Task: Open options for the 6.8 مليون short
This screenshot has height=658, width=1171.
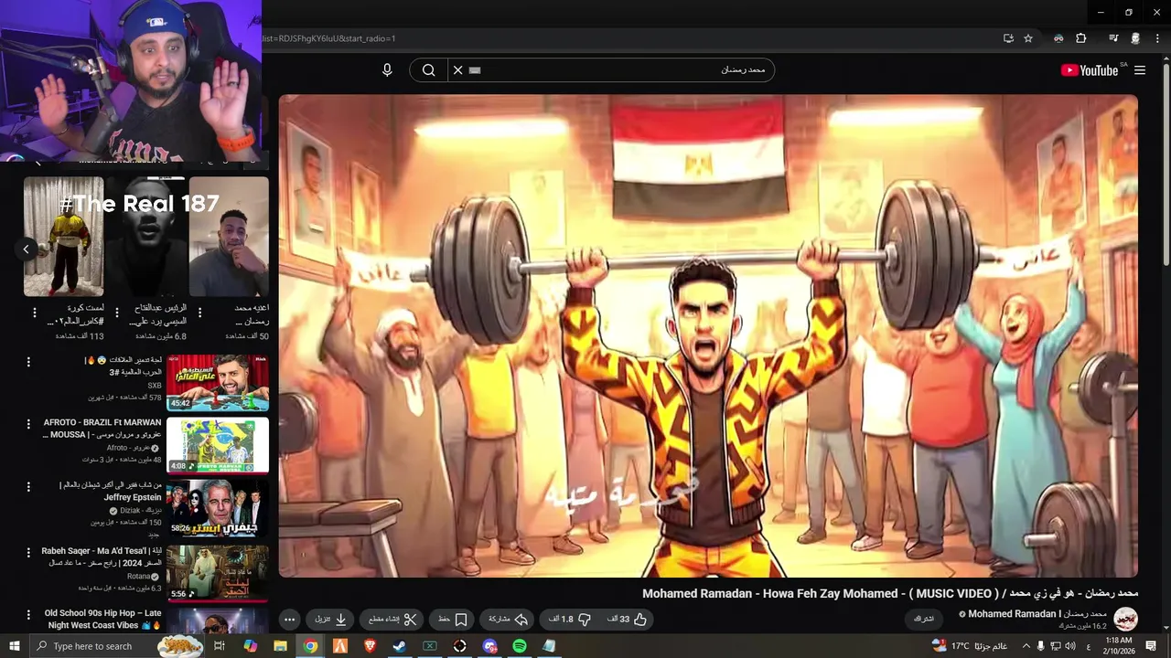Action: tap(117, 313)
